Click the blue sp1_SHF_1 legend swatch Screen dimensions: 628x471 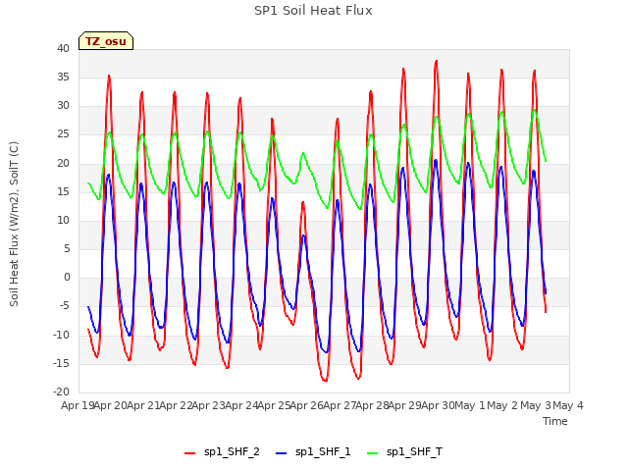[282, 453]
